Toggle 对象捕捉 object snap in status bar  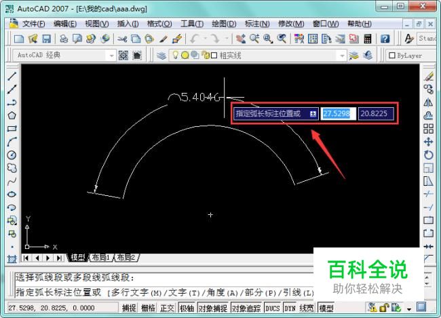[x=213, y=308]
